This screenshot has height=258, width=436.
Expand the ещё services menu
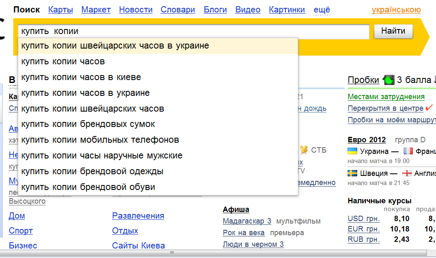click(322, 10)
